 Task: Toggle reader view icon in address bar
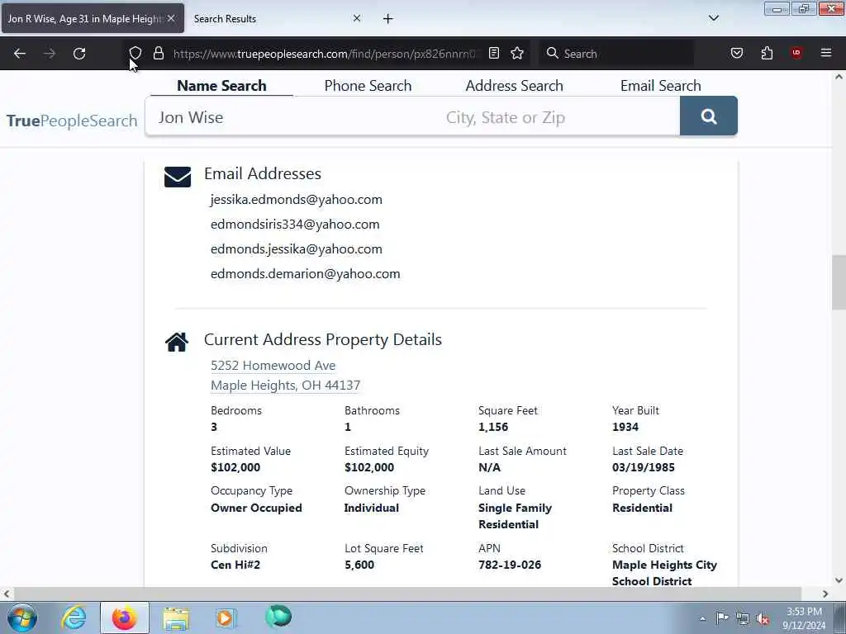494,53
